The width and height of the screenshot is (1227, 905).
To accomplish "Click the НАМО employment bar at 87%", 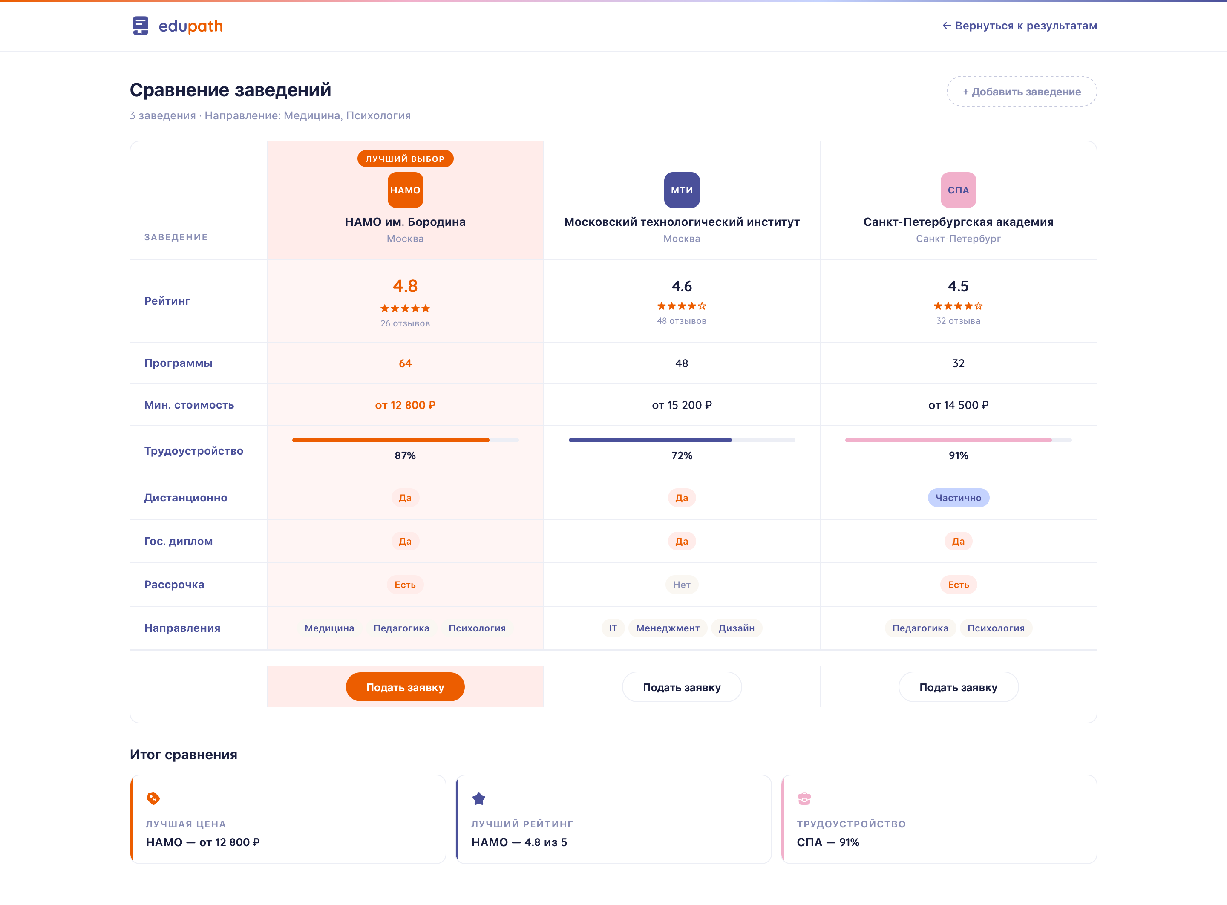I will 405,440.
